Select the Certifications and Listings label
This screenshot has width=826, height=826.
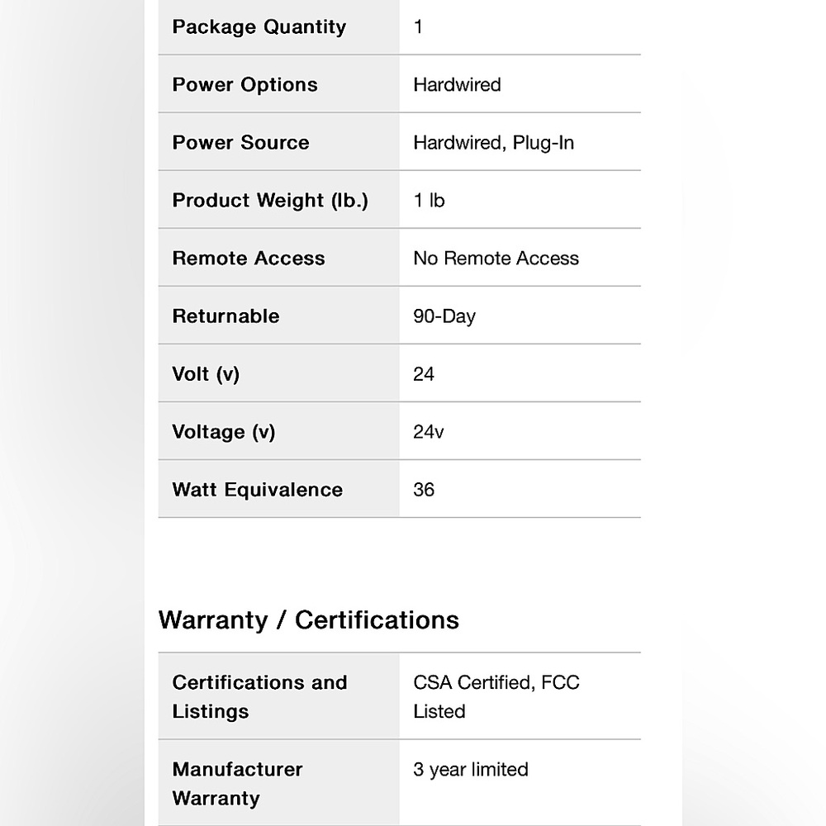pyautogui.click(x=259, y=697)
